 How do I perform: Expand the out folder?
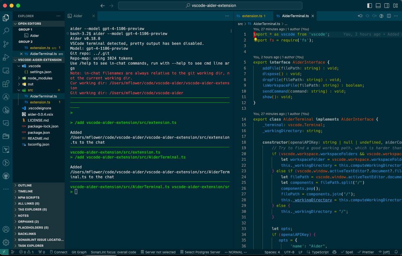(39, 84)
